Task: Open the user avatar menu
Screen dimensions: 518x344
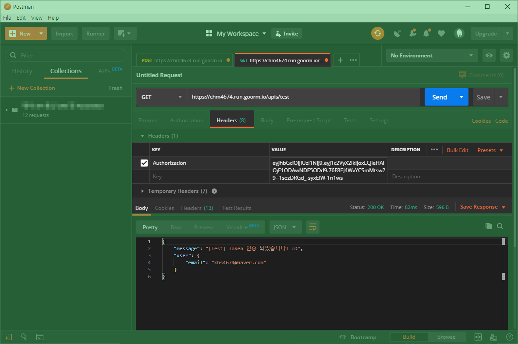Action: (x=459, y=33)
